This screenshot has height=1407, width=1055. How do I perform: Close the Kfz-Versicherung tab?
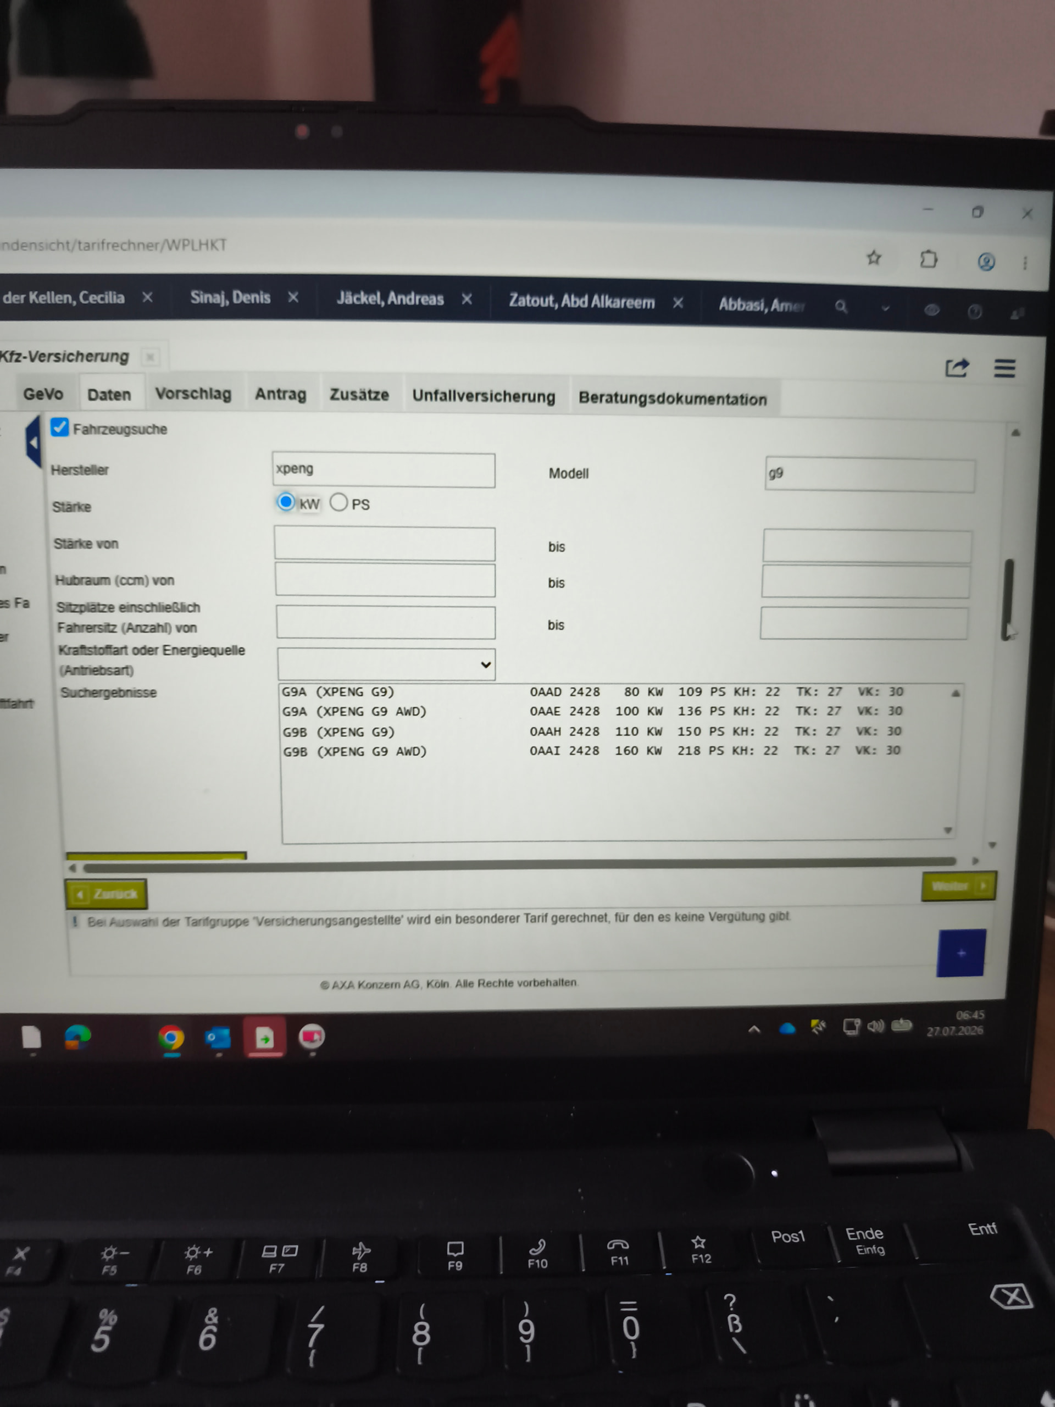pyautogui.click(x=150, y=357)
